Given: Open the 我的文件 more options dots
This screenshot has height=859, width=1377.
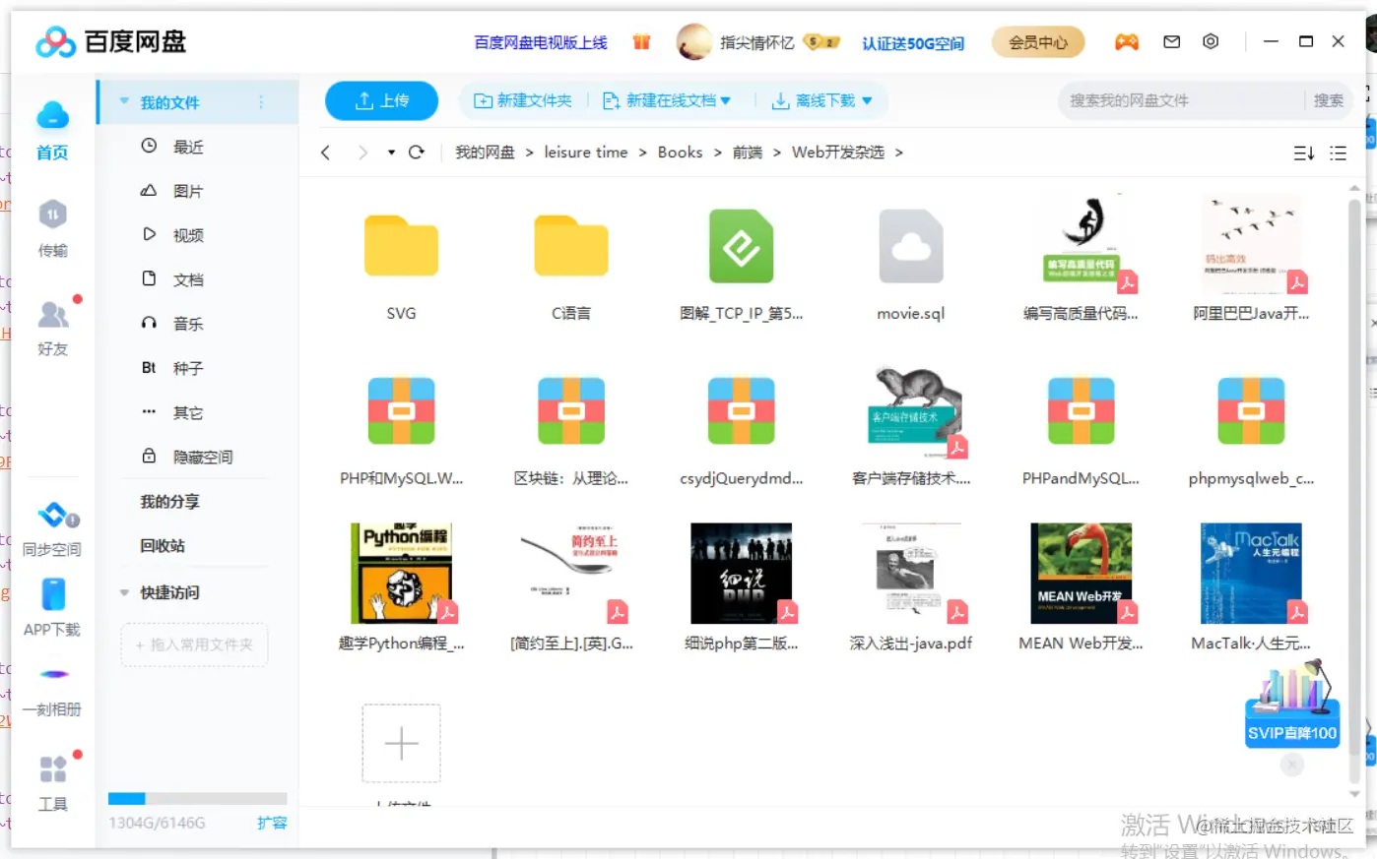Looking at the screenshot, I should pyautogui.click(x=261, y=102).
